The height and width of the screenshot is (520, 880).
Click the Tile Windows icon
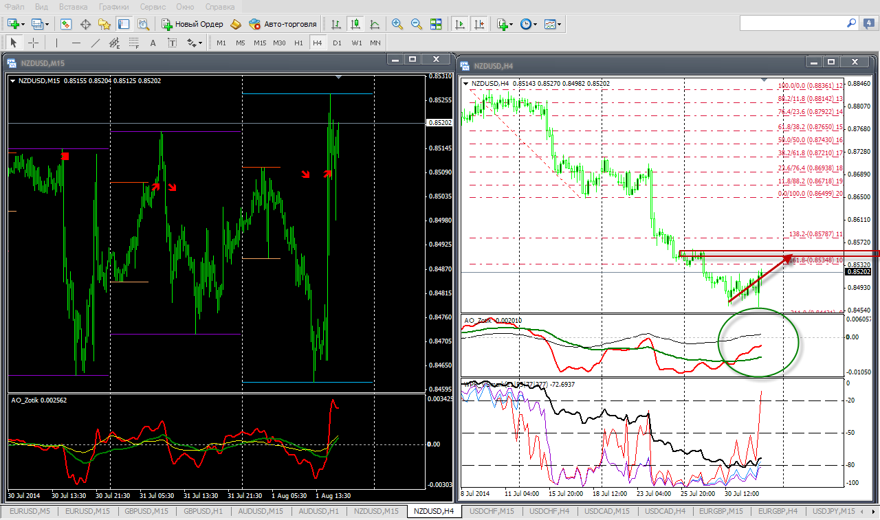click(x=435, y=24)
